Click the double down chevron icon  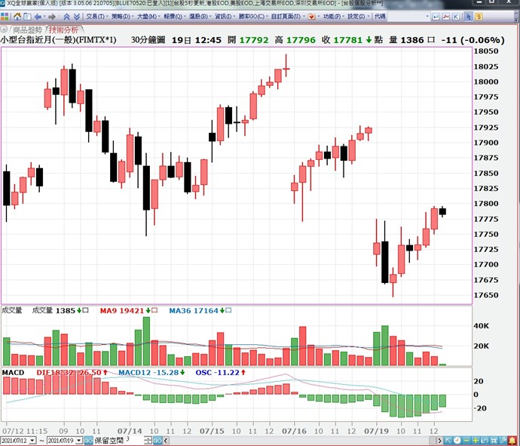[77, 17]
